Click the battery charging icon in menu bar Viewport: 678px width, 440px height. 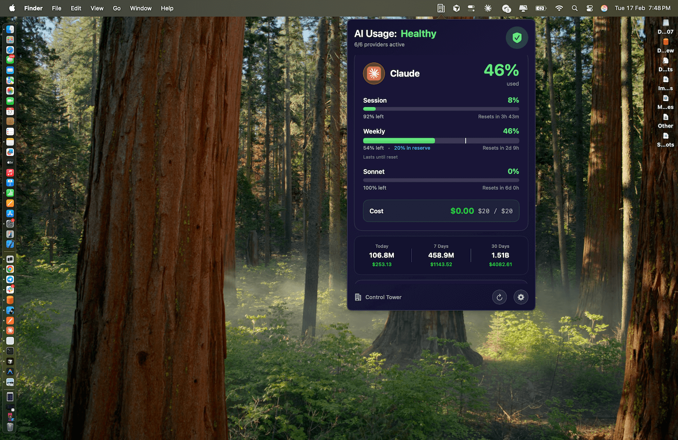coord(540,8)
